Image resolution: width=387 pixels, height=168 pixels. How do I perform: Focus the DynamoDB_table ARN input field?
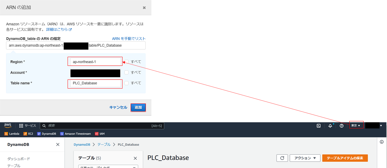76,46
